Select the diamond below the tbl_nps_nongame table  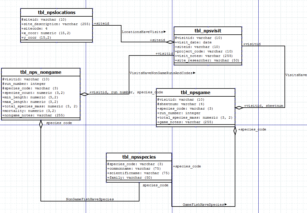click(x=41, y=124)
